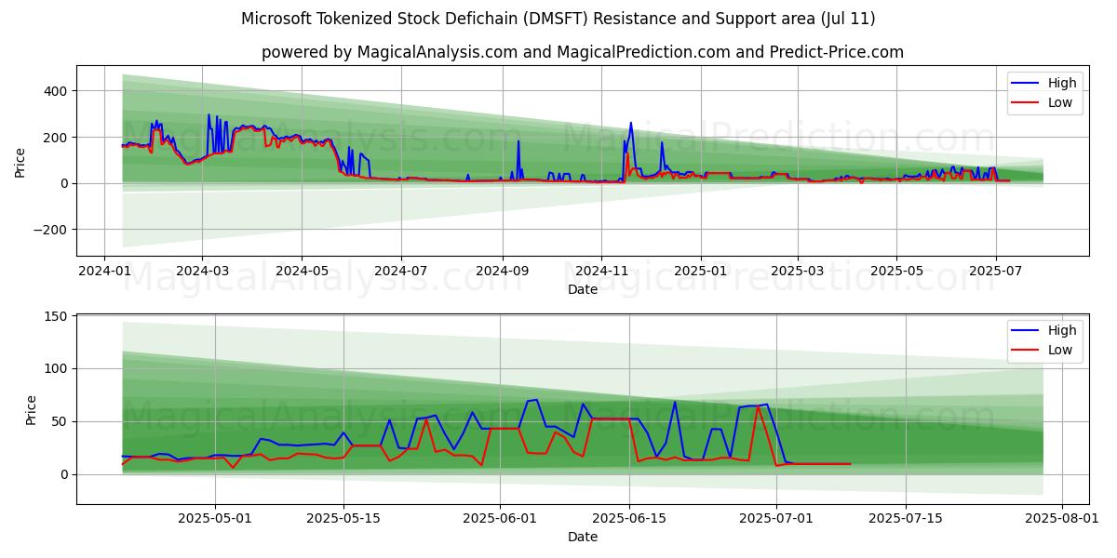Viewport: 1117px width, 558px height.
Task: Click the '−200' y-axis tick label
Action: 52,230
